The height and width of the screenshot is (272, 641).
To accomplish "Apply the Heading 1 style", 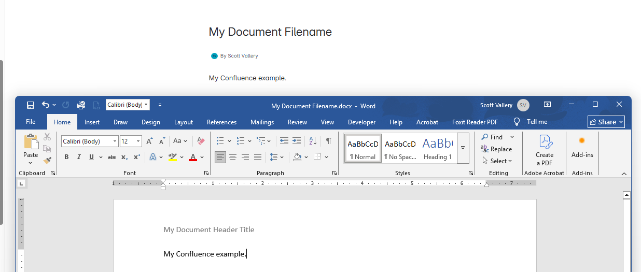I will pos(437,148).
